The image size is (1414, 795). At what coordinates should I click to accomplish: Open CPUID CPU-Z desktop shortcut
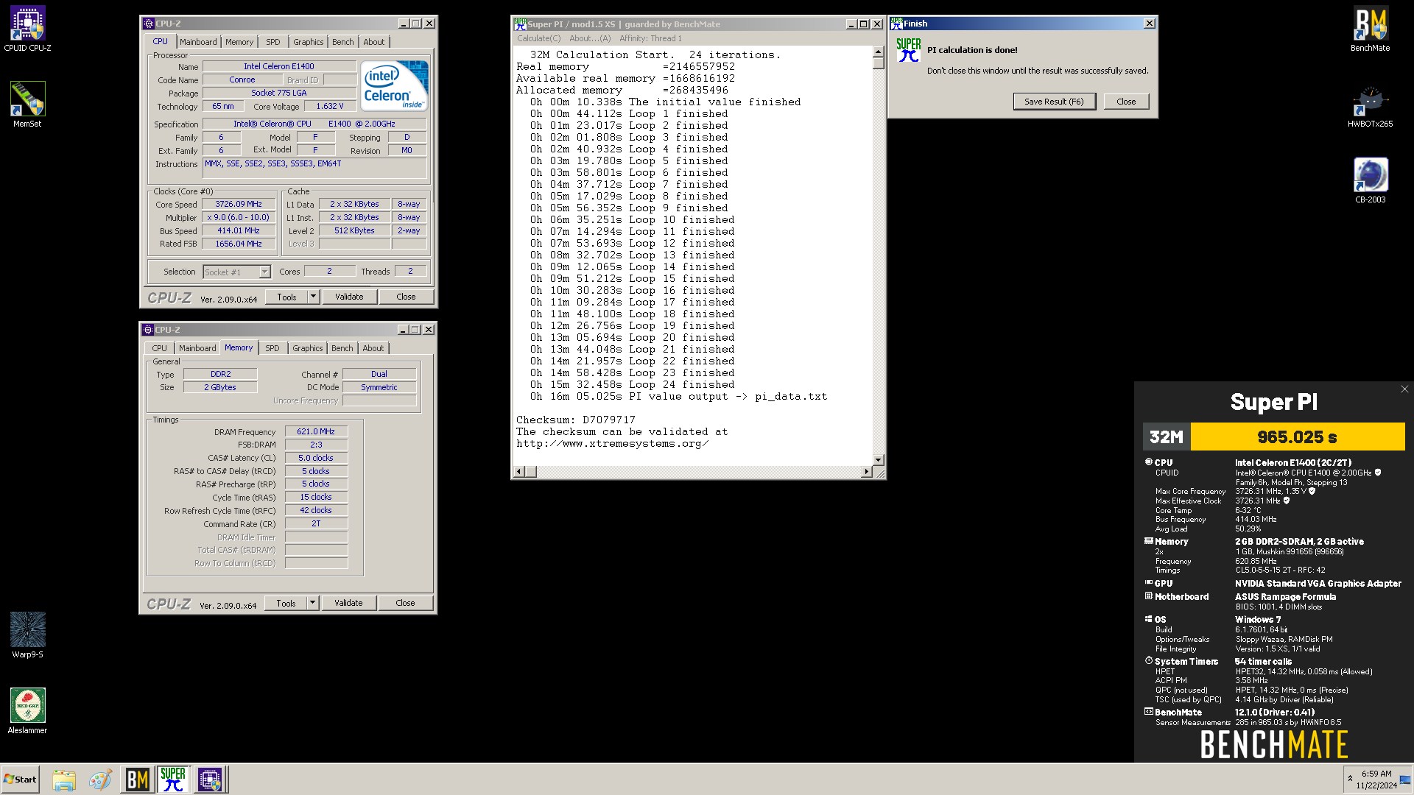click(x=27, y=29)
